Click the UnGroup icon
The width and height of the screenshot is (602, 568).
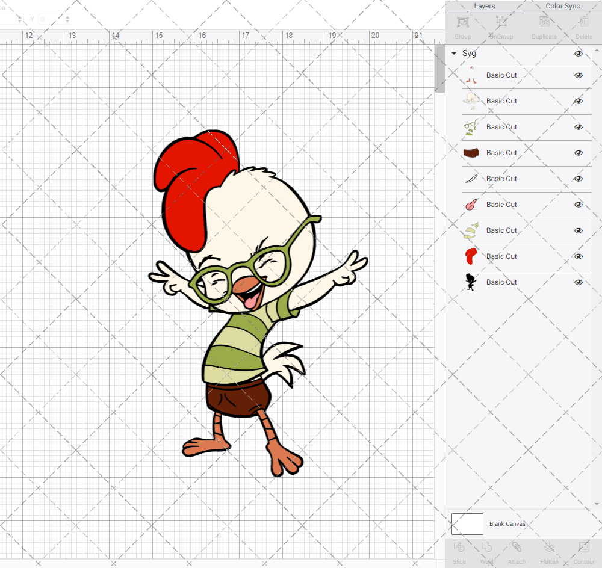click(x=501, y=22)
